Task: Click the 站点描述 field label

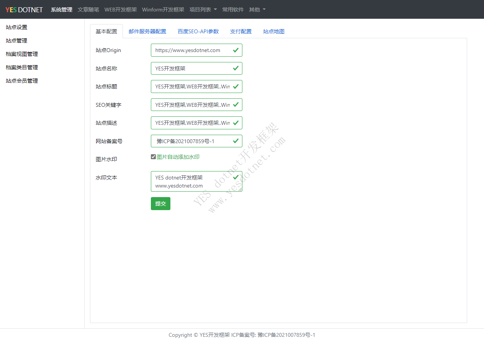Action: (106, 123)
